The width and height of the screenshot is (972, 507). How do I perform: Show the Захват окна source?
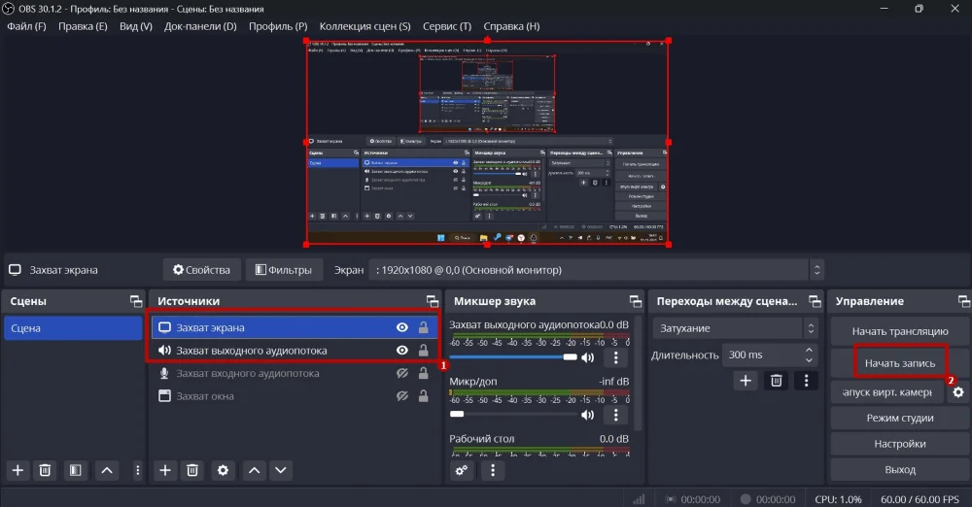coord(401,396)
